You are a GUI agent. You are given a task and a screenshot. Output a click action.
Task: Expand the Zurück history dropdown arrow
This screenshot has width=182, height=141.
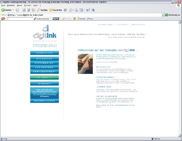pos(13,10)
